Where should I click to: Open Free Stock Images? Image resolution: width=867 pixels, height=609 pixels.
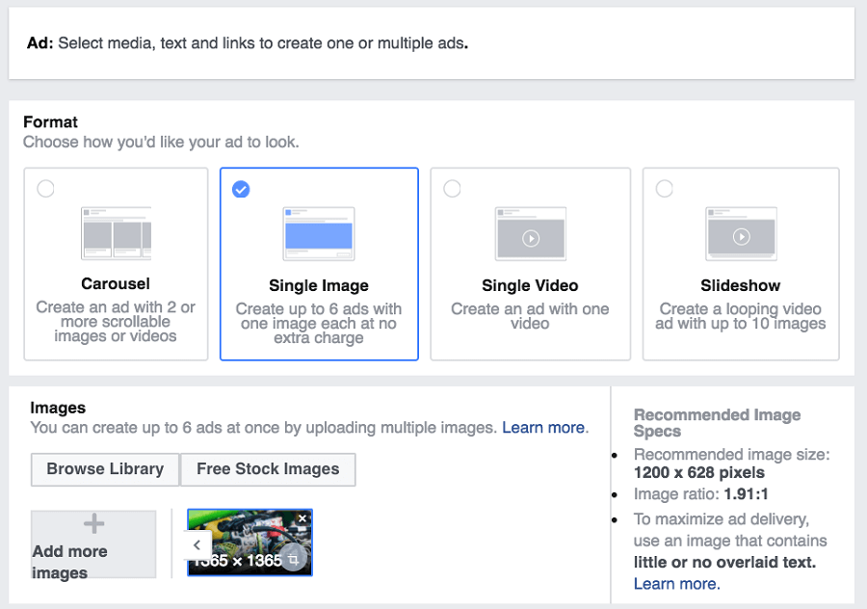pos(268,469)
